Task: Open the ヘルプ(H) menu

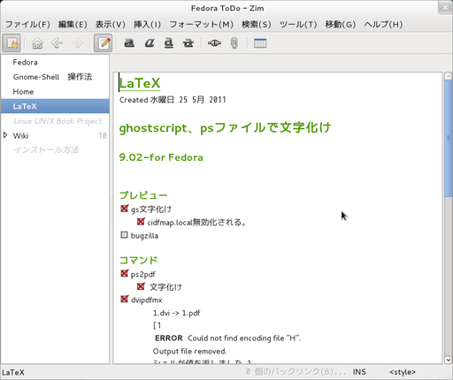Action: (x=383, y=24)
